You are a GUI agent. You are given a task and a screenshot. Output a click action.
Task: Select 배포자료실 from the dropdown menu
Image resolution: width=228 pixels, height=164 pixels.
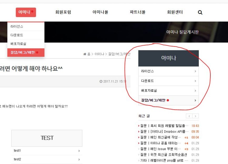tap(18, 44)
